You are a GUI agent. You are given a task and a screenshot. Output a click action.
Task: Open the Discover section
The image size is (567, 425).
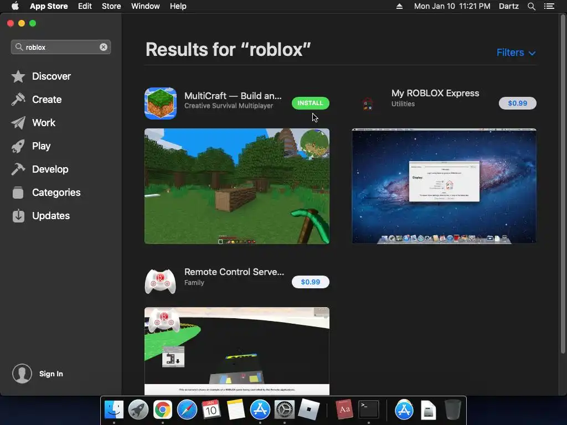pyautogui.click(x=41, y=76)
